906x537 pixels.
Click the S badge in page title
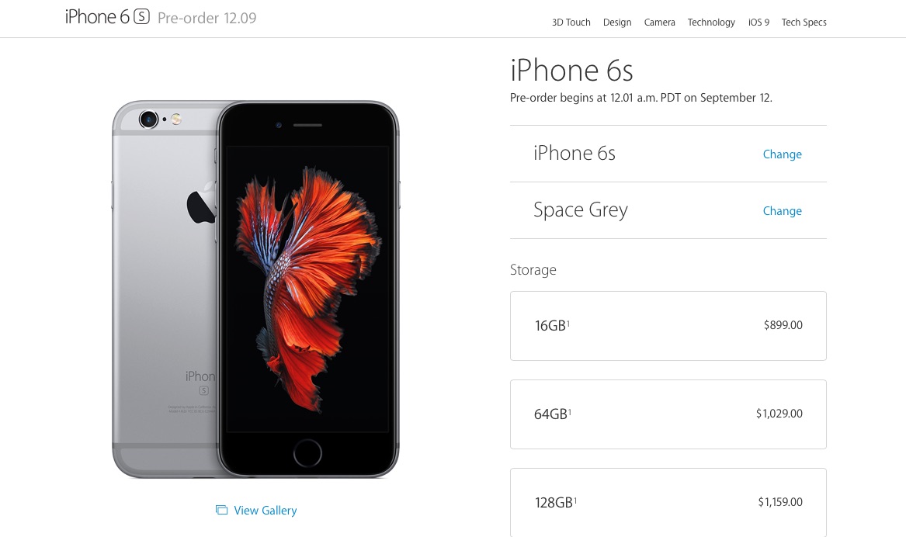coord(141,17)
